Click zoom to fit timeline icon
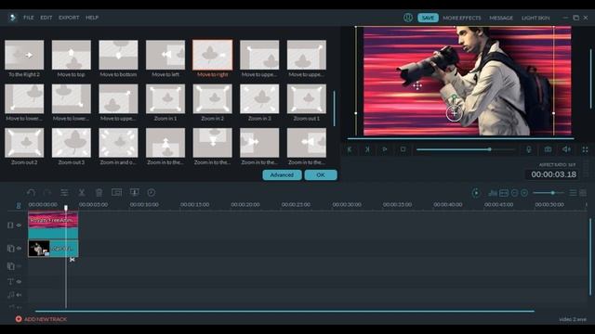 [x=504, y=193]
